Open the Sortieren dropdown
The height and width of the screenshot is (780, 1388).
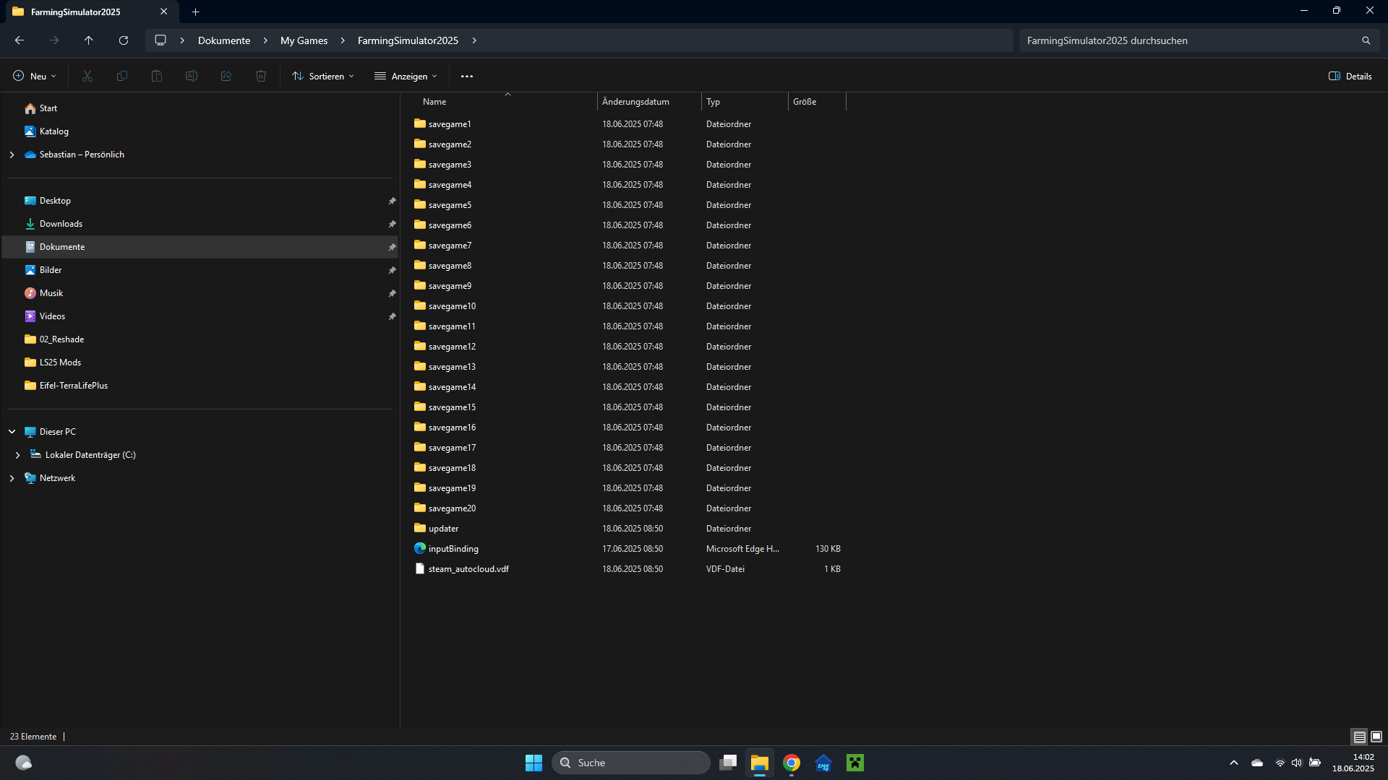(x=323, y=76)
